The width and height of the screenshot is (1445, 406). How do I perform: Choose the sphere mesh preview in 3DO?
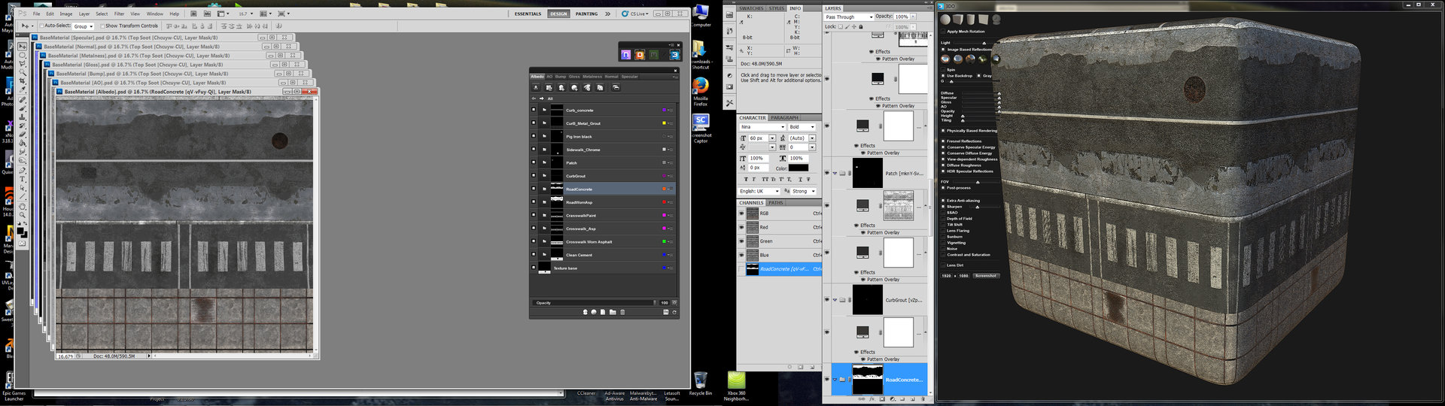946,20
